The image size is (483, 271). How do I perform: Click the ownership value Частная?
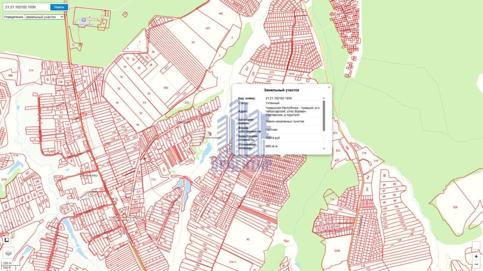click(x=271, y=129)
